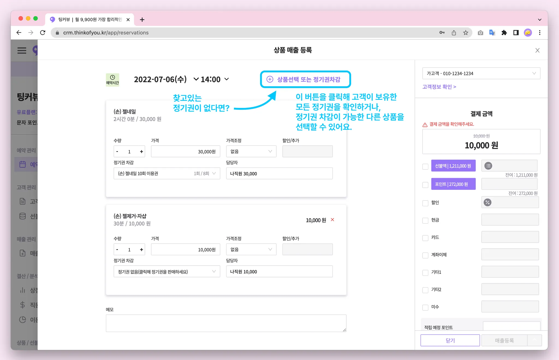Click the browser bookmark star icon

(x=466, y=33)
